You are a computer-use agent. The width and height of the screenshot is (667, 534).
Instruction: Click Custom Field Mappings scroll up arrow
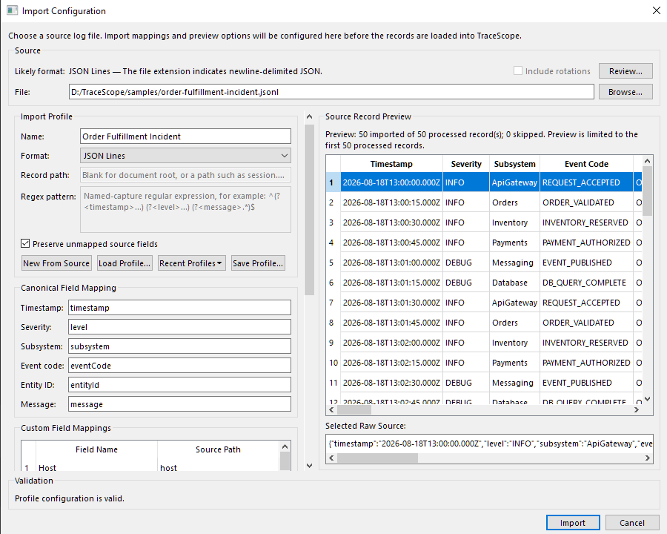pyautogui.click(x=285, y=446)
